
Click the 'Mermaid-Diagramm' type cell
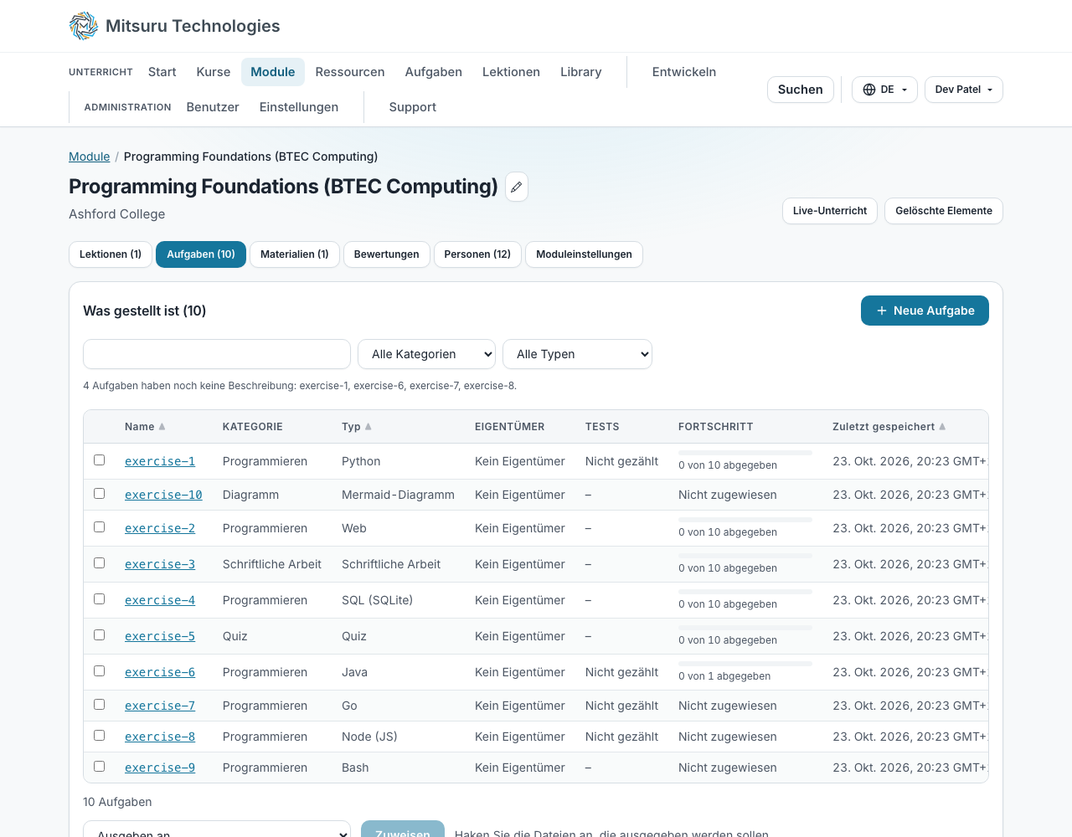[398, 495]
